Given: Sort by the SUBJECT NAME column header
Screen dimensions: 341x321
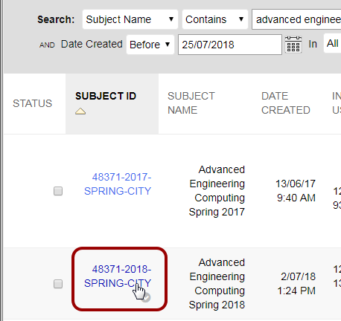Looking at the screenshot, I should pos(191,103).
